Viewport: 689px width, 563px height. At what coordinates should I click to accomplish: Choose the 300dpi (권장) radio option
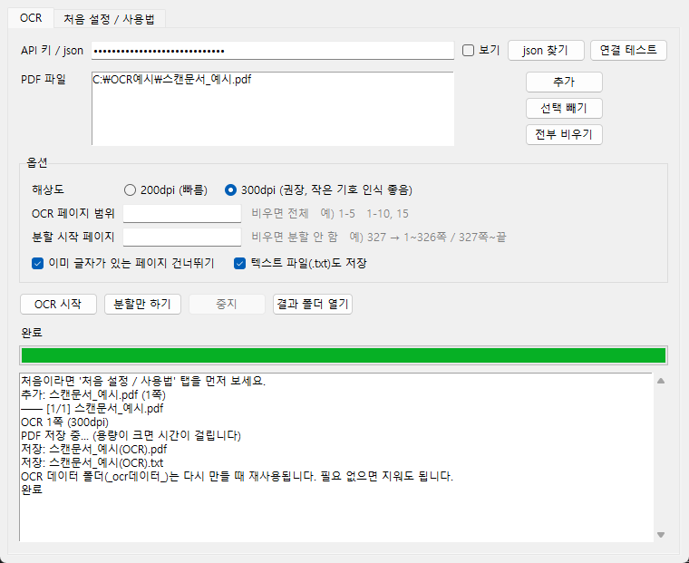coord(230,189)
